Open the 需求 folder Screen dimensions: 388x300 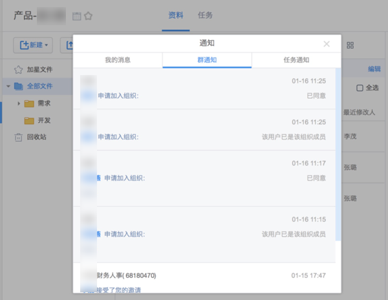click(x=44, y=103)
